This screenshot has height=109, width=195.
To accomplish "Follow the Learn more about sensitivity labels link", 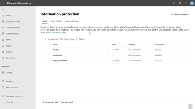I will tap(53, 32).
